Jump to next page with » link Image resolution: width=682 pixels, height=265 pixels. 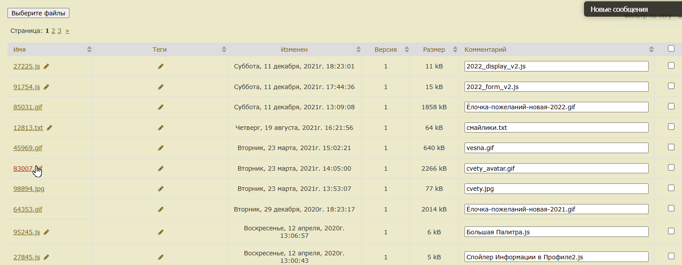(x=67, y=31)
